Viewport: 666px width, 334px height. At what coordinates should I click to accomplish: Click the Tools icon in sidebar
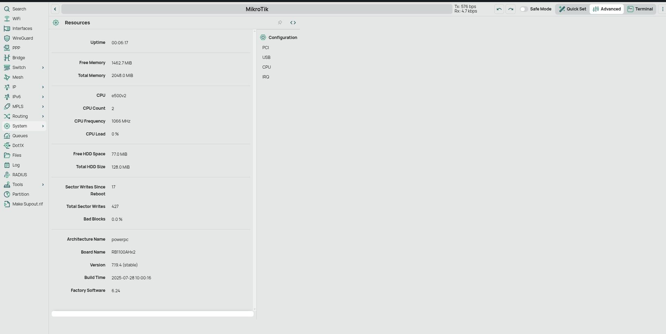(x=7, y=185)
